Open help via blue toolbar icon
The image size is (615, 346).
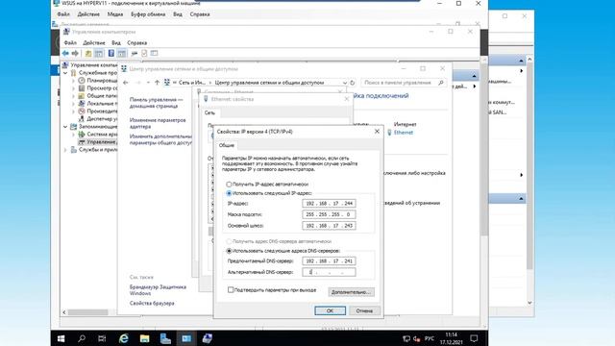pyautogui.click(x=111, y=53)
